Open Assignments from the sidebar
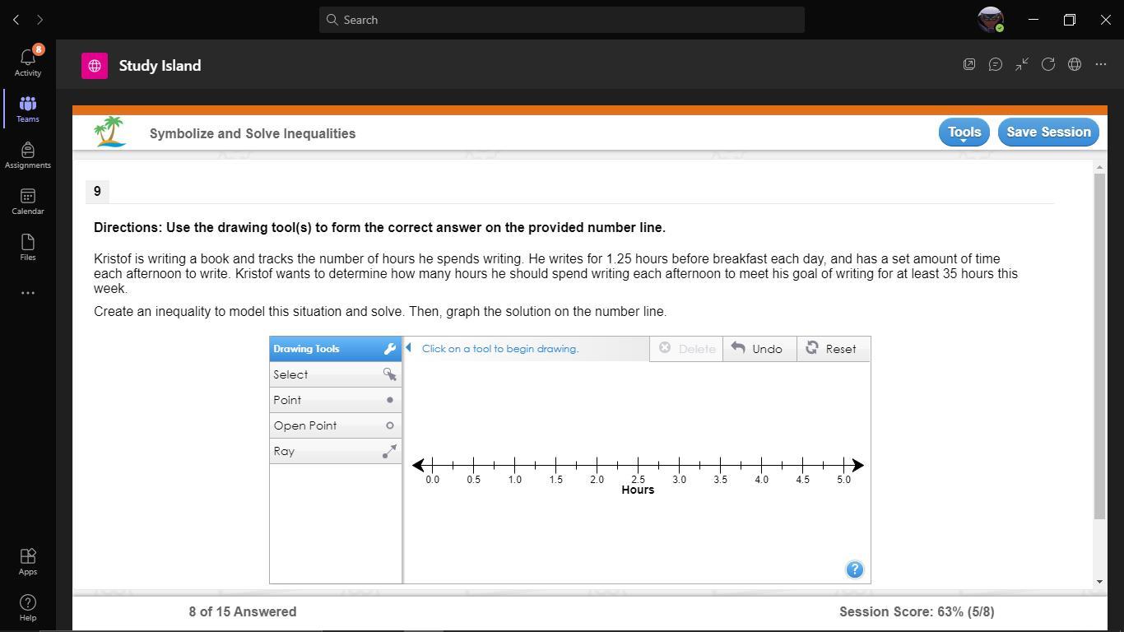The height and width of the screenshot is (632, 1124). 28,155
